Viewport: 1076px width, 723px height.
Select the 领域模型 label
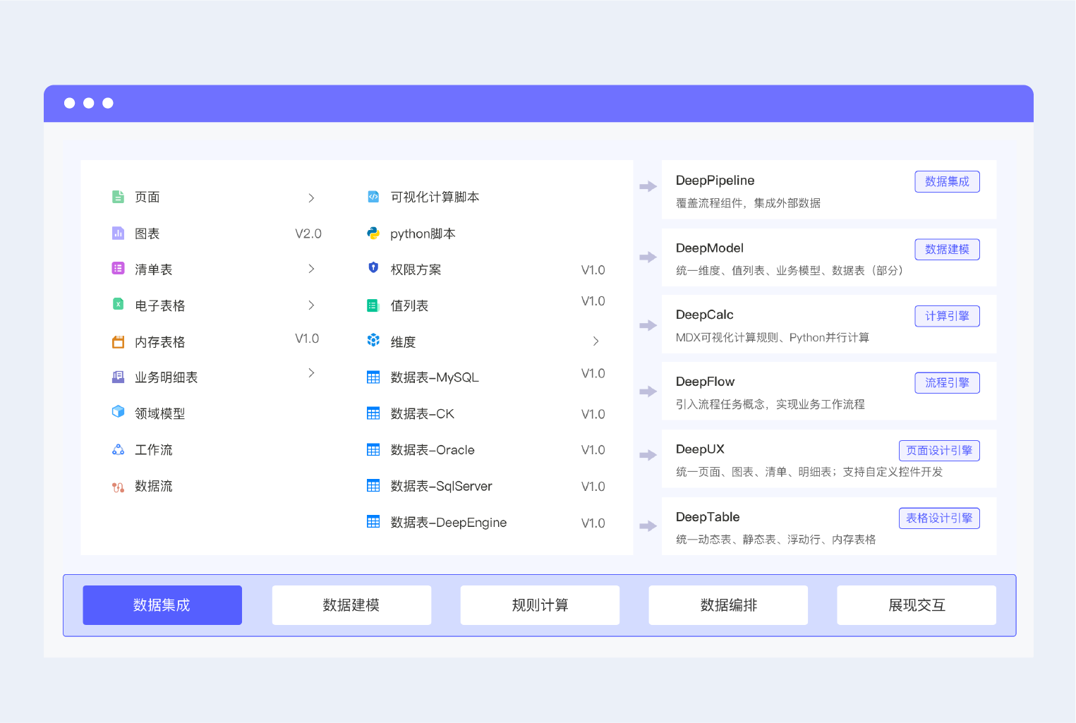click(159, 413)
